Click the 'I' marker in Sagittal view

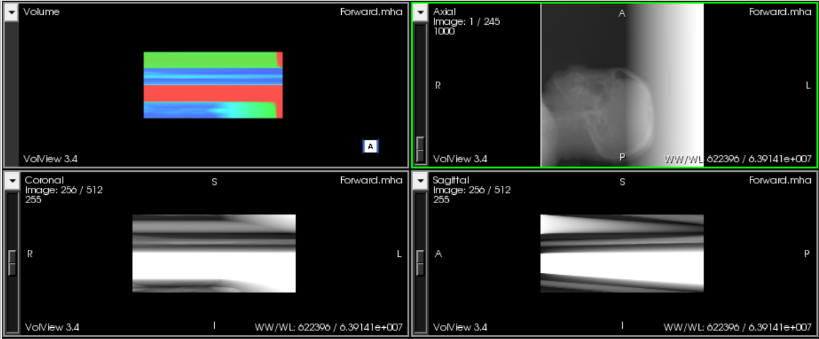(x=622, y=325)
